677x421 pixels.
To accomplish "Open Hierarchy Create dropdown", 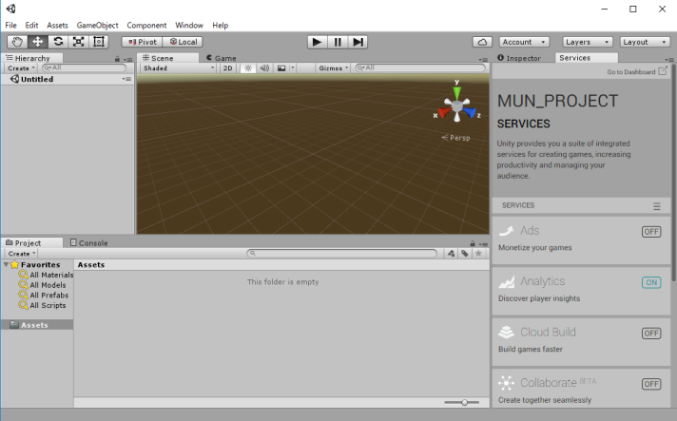I will (x=21, y=68).
